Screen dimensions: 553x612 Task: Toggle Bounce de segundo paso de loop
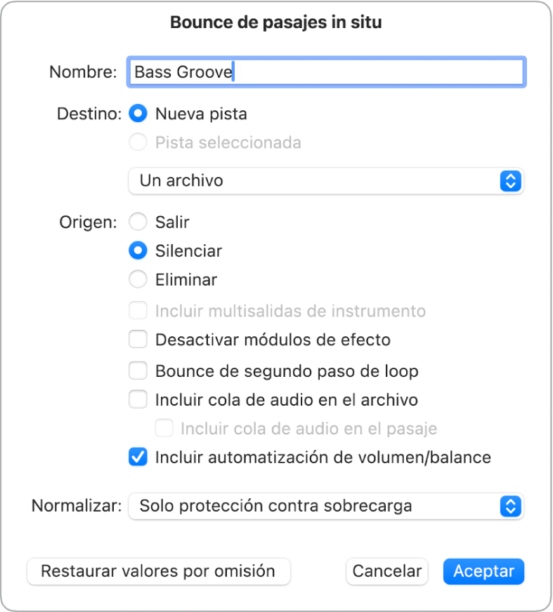(138, 371)
